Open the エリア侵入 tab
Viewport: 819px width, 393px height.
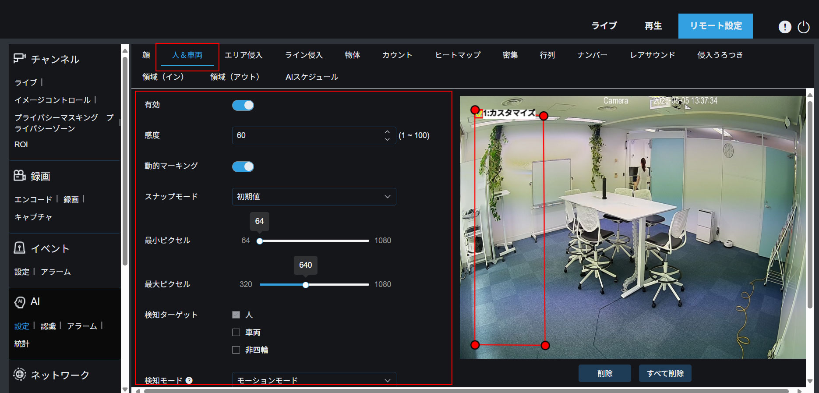coord(244,55)
